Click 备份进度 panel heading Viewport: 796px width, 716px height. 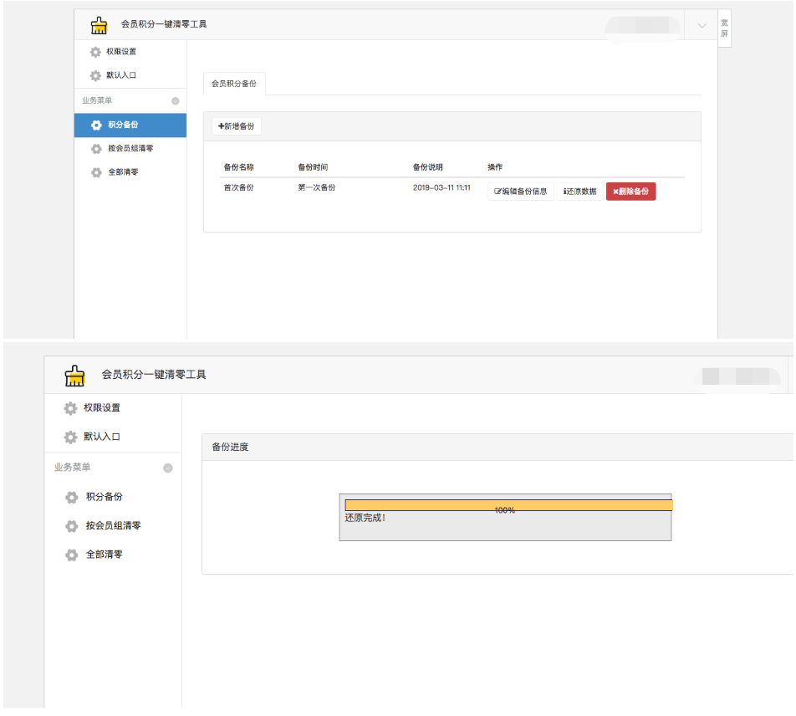pos(231,447)
